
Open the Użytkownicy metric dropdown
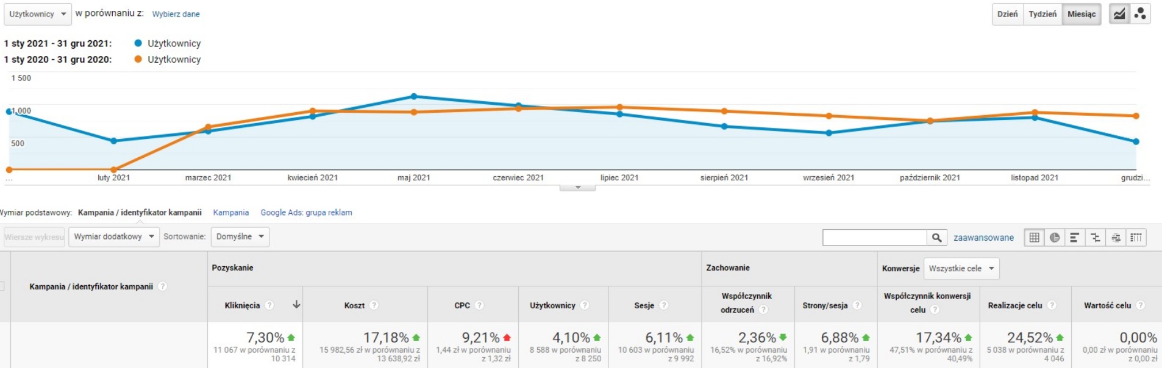(x=38, y=14)
